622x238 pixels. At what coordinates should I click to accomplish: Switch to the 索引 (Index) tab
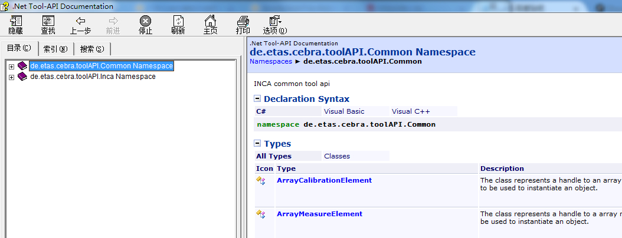click(55, 49)
